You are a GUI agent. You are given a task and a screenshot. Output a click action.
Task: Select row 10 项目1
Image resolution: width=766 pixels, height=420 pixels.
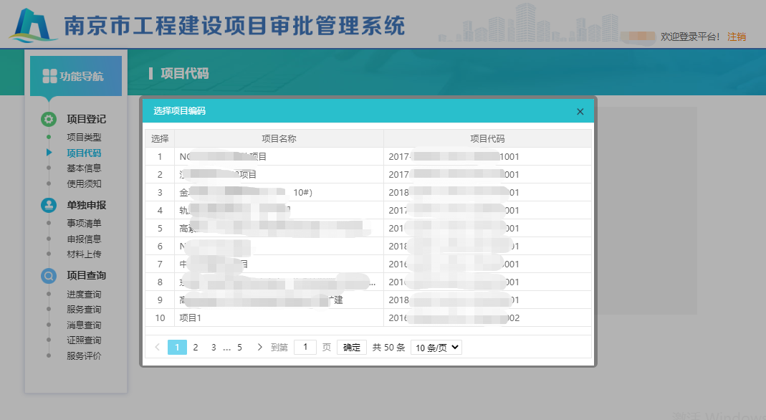[x=160, y=318]
